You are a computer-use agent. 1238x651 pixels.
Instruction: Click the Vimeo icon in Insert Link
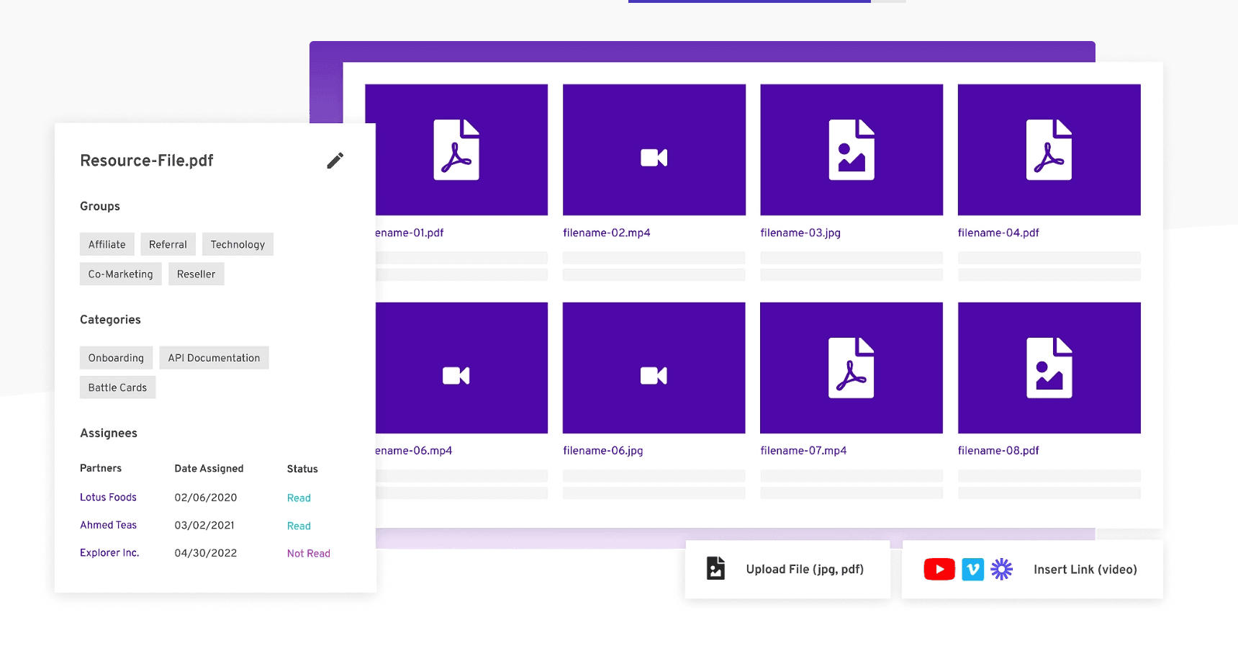(x=973, y=569)
